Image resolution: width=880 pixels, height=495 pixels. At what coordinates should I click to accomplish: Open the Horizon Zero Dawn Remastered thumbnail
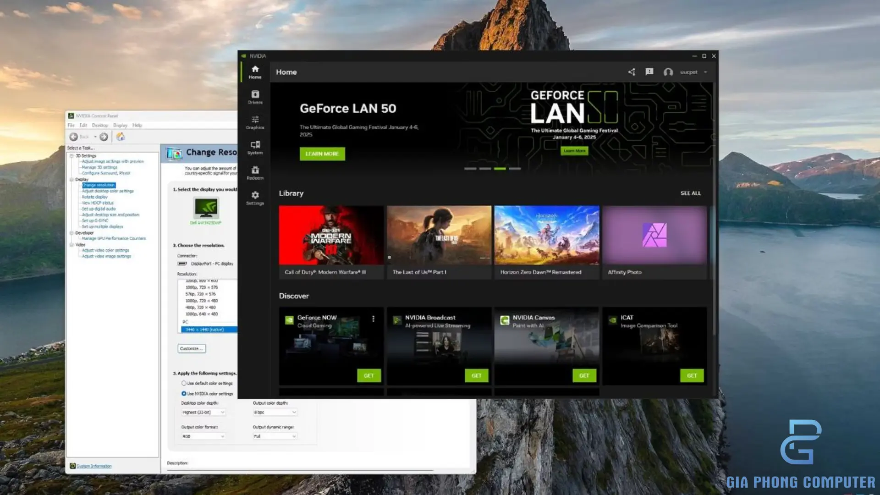point(546,235)
